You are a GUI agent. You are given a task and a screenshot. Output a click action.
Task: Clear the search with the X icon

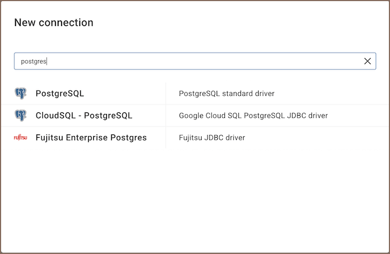(x=367, y=61)
